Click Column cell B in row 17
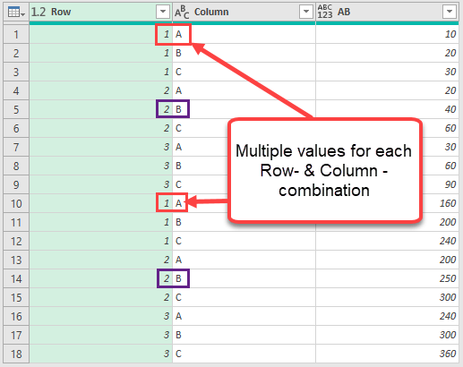Viewport: 463px width, 367px height. tap(244, 335)
